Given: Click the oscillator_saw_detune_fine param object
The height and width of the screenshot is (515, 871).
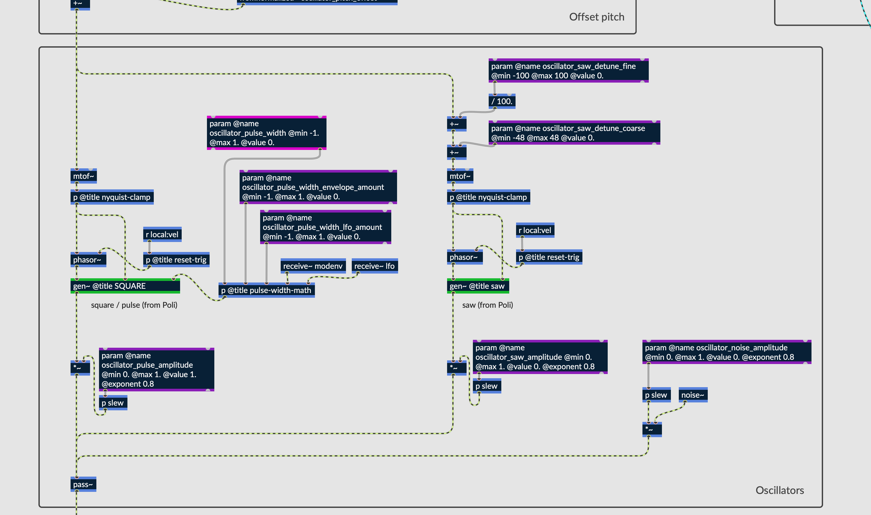Looking at the screenshot, I should click(568, 71).
